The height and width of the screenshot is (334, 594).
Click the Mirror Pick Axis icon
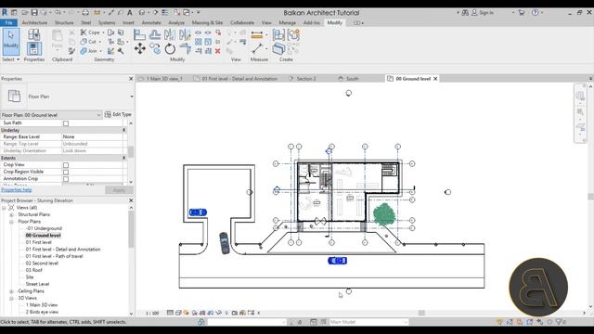pos(170,35)
